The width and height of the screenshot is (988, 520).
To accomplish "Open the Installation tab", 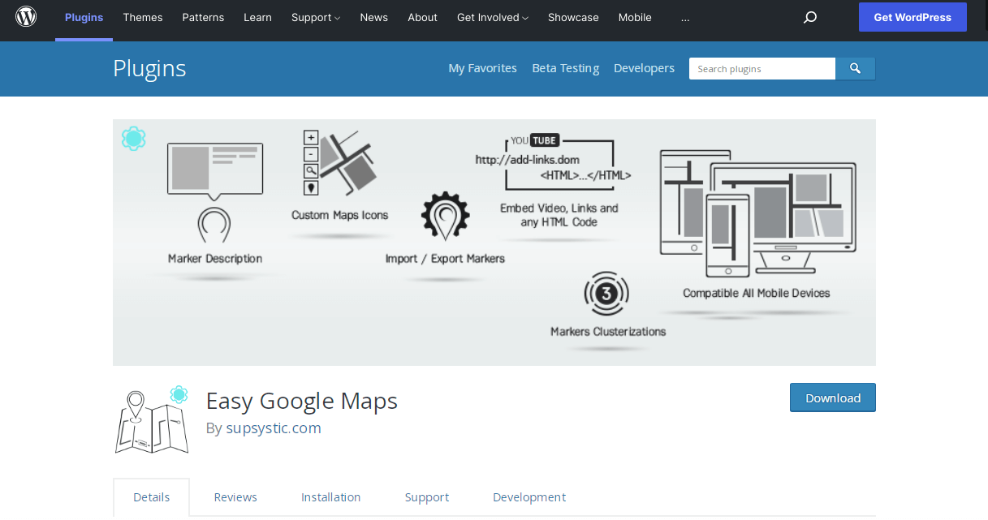I will [330, 496].
